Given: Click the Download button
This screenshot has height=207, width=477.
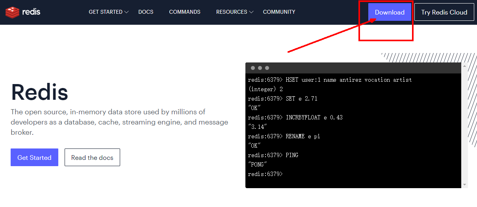Looking at the screenshot, I should tap(390, 12).
